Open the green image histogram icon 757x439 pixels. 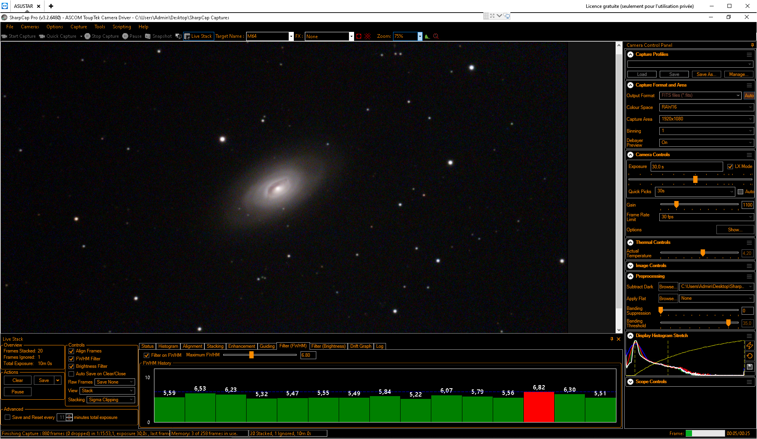click(427, 36)
